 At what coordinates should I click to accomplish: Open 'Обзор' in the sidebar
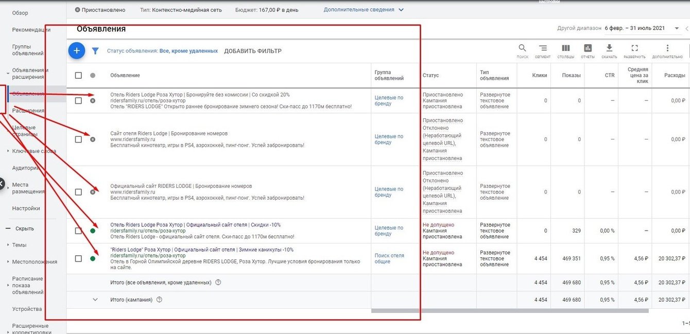(x=20, y=13)
